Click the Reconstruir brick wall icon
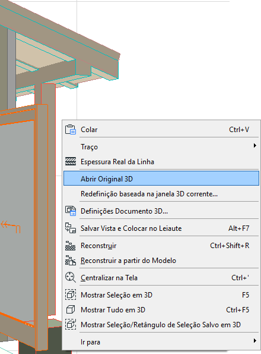The width and height of the screenshot is (261, 354). pos(71,245)
